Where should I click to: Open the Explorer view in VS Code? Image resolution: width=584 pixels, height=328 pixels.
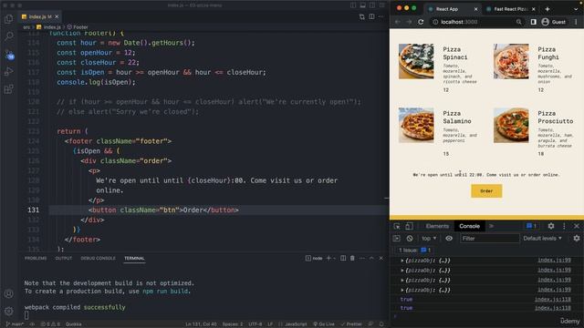coord(8,18)
